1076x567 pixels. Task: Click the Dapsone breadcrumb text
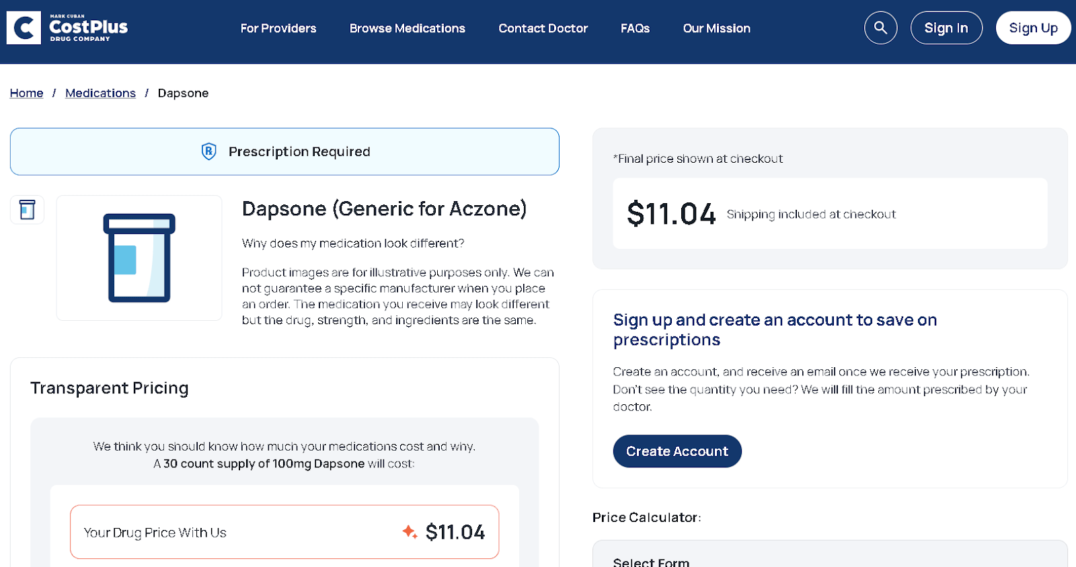(183, 93)
